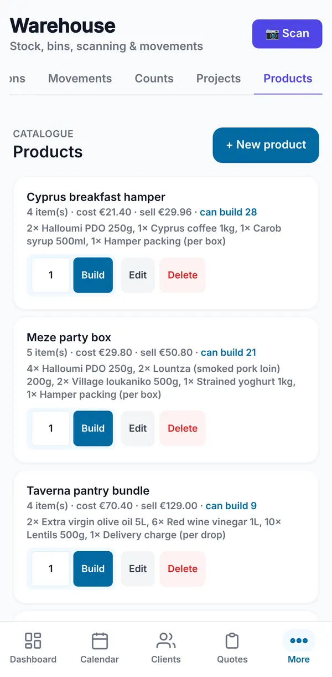Click the + New product button
The image size is (332, 677).
click(x=266, y=145)
